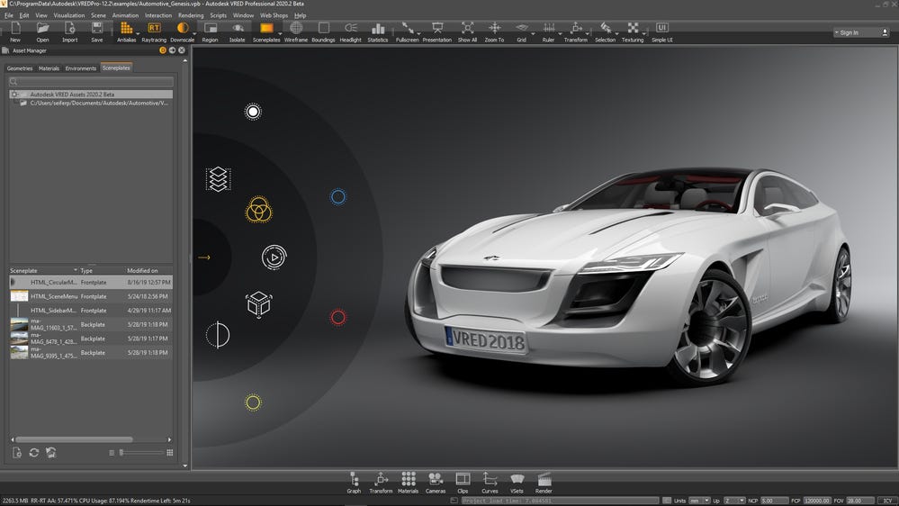
Task: Switch to the Environments tab
Action: pyautogui.click(x=81, y=68)
